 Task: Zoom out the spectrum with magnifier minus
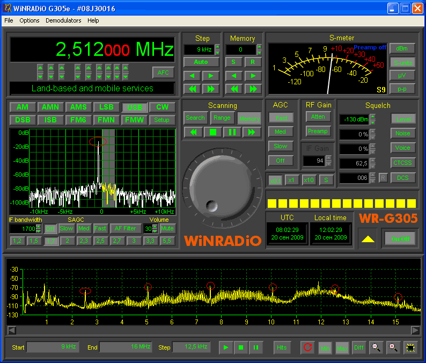[376, 347]
